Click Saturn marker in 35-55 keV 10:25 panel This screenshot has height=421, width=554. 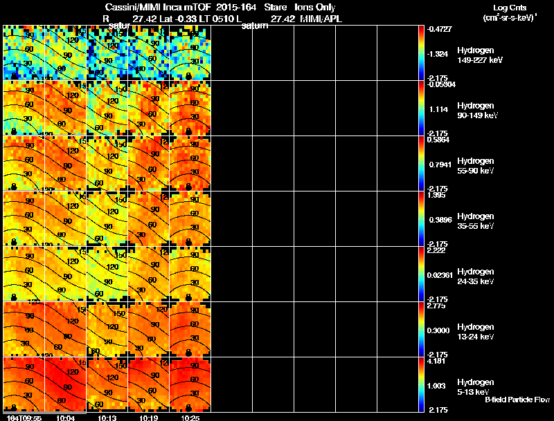(x=188, y=242)
